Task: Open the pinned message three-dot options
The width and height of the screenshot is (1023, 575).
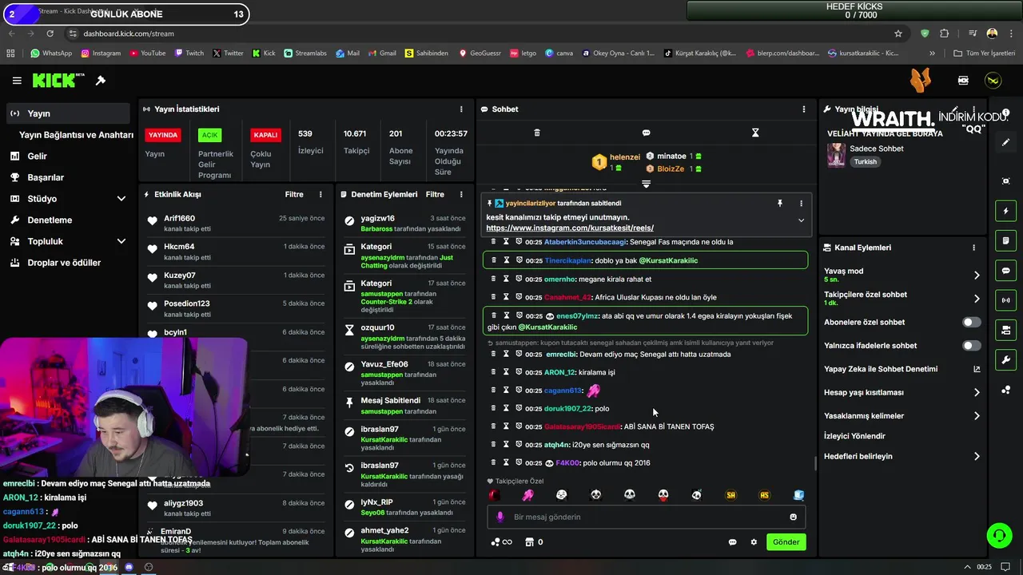Action: point(801,204)
